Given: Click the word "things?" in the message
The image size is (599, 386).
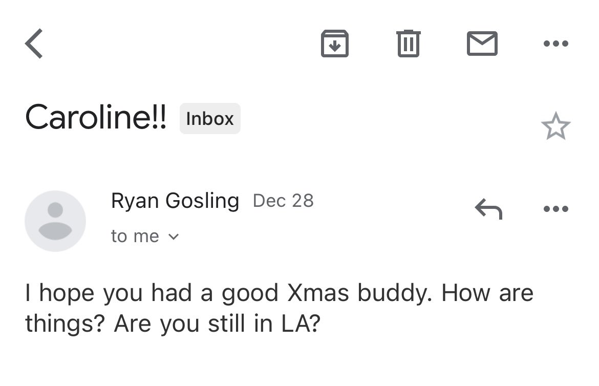Looking at the screenshot, I should click(65, 324).
